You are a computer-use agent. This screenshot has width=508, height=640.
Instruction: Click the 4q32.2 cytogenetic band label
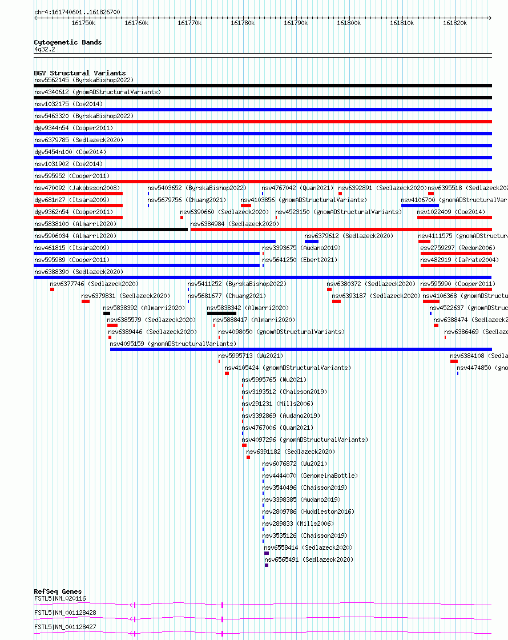(x=45, y=50)
